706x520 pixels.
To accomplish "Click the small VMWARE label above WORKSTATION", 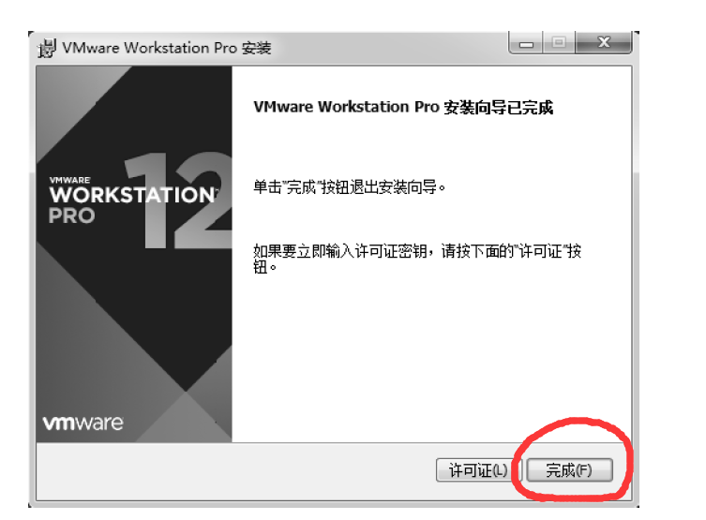I will tap(69, 180).
